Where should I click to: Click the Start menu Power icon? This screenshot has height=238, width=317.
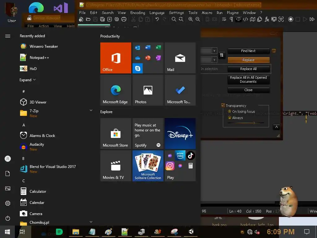tap(8, 218)
